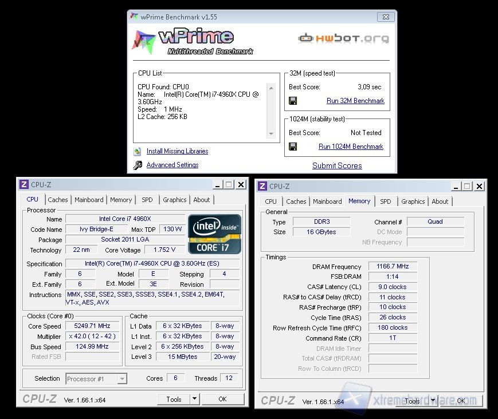Switch to the Caches tab in left CPU-Z
Viewport: 498px width, 419px height.
58,199
